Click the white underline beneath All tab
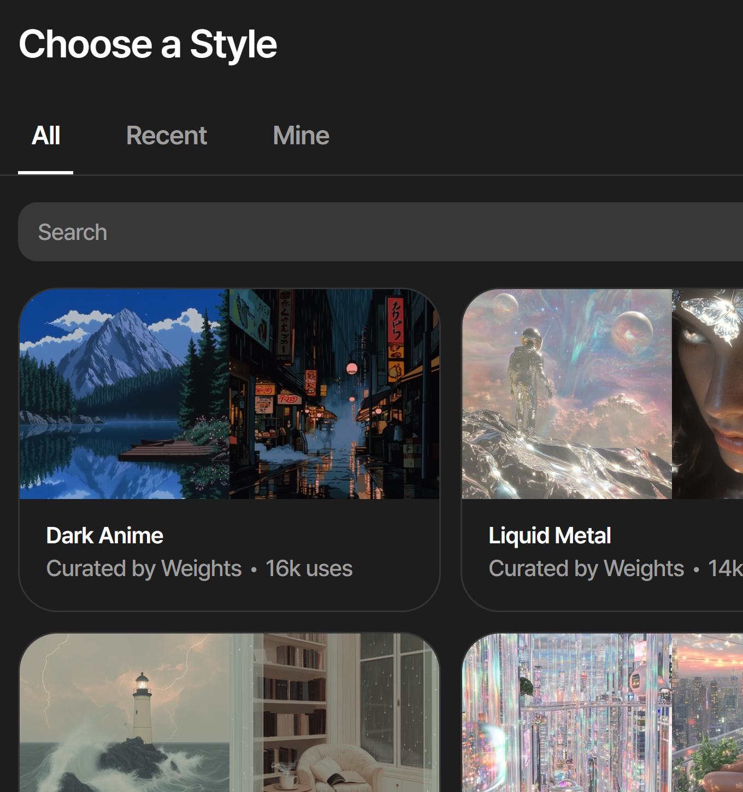This screenshot has height=792, width=743. pos(46,172)
